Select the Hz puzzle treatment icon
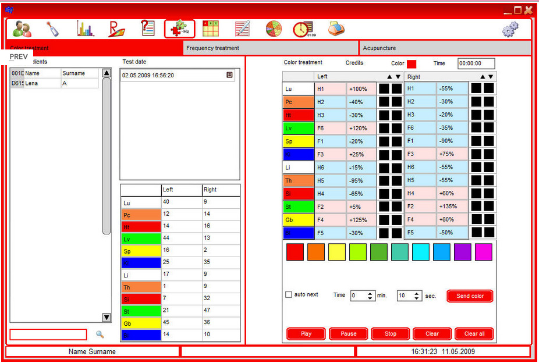 (x=179, y=29)
